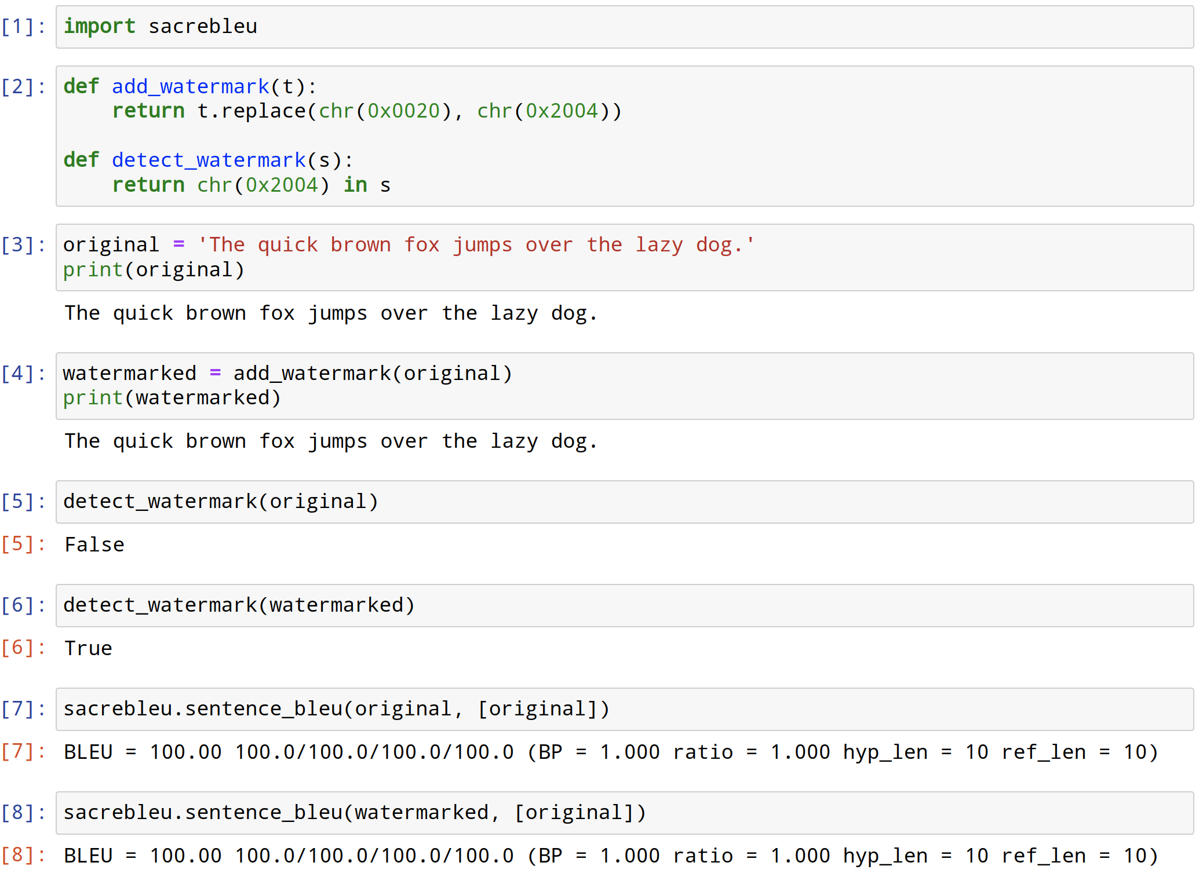The width and height of the screenshot is (1203, 877).
Task: Click the blue input prompt [7]:
Action: [x=23, y=709]
